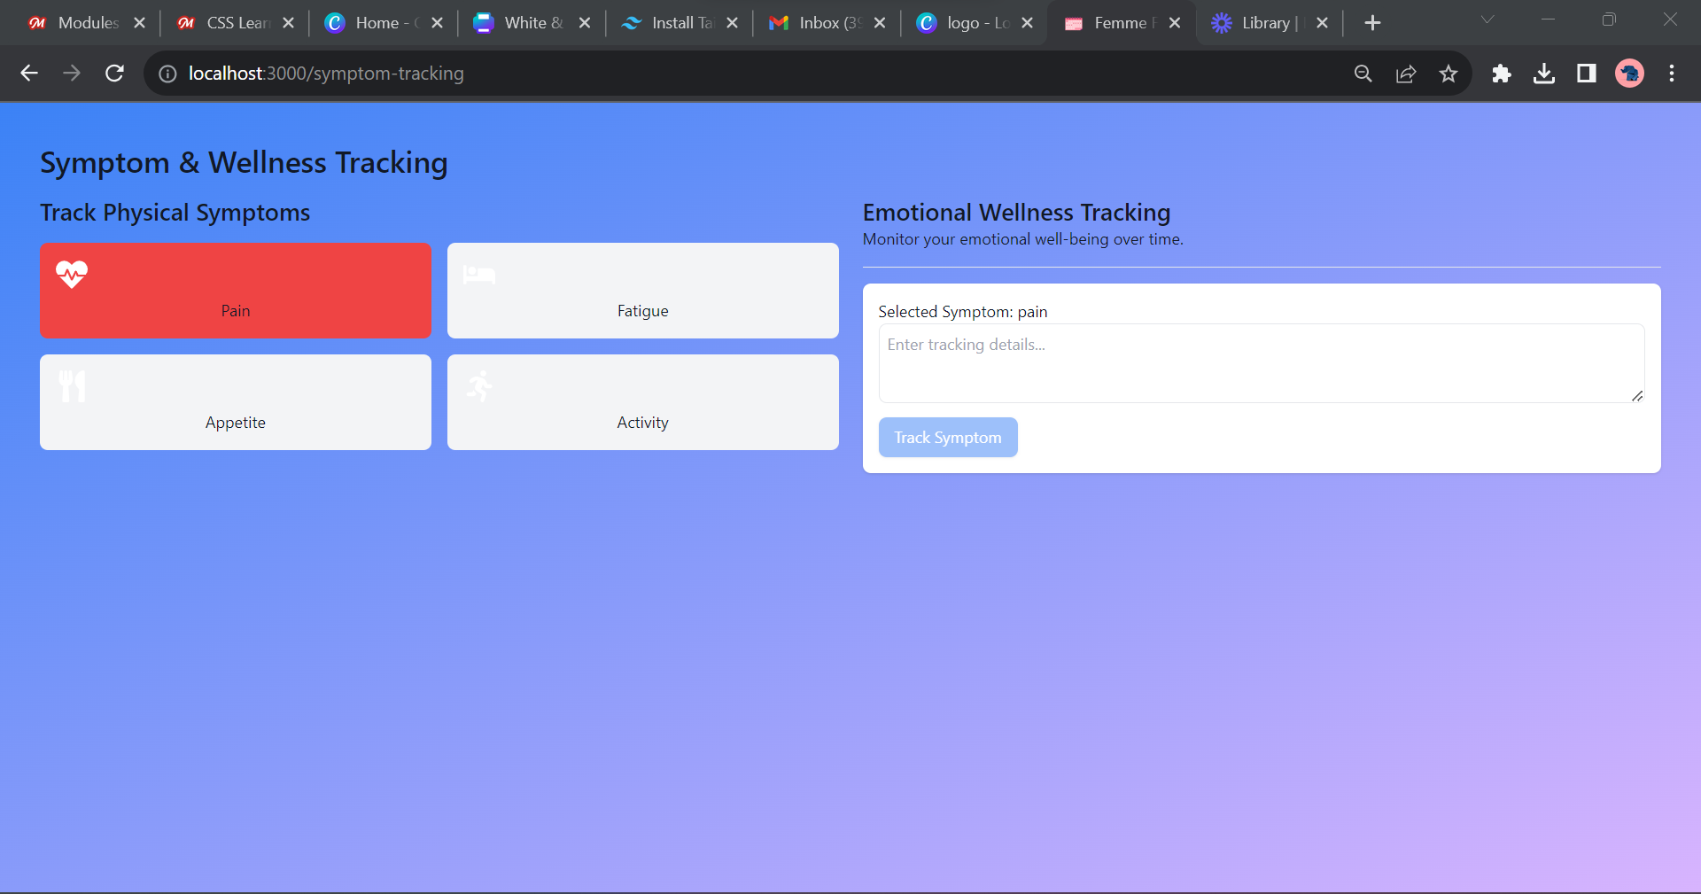Close the Inbox tab

point(880,23)
